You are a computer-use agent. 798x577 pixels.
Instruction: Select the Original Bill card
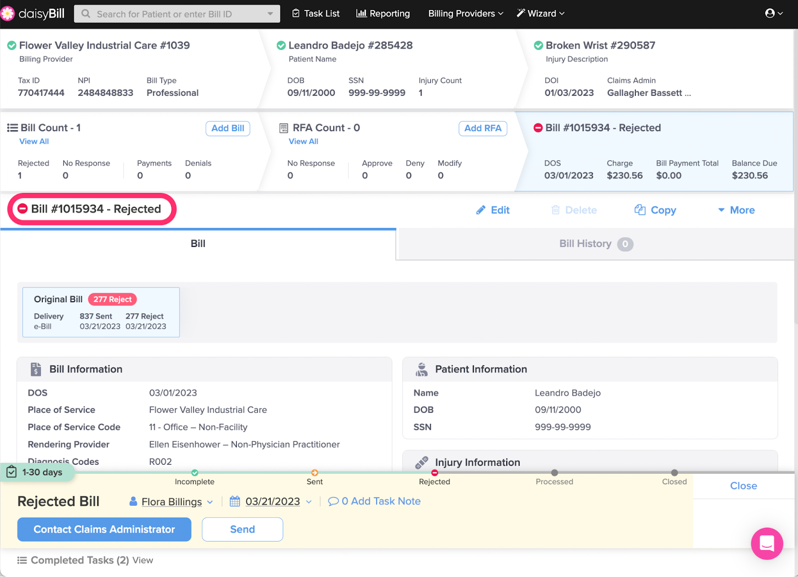coord(101,312)
